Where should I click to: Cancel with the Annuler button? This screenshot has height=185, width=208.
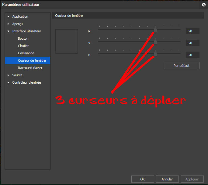pos(167,179)
